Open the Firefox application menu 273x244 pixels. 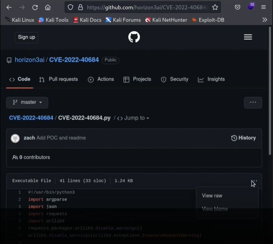263,7
